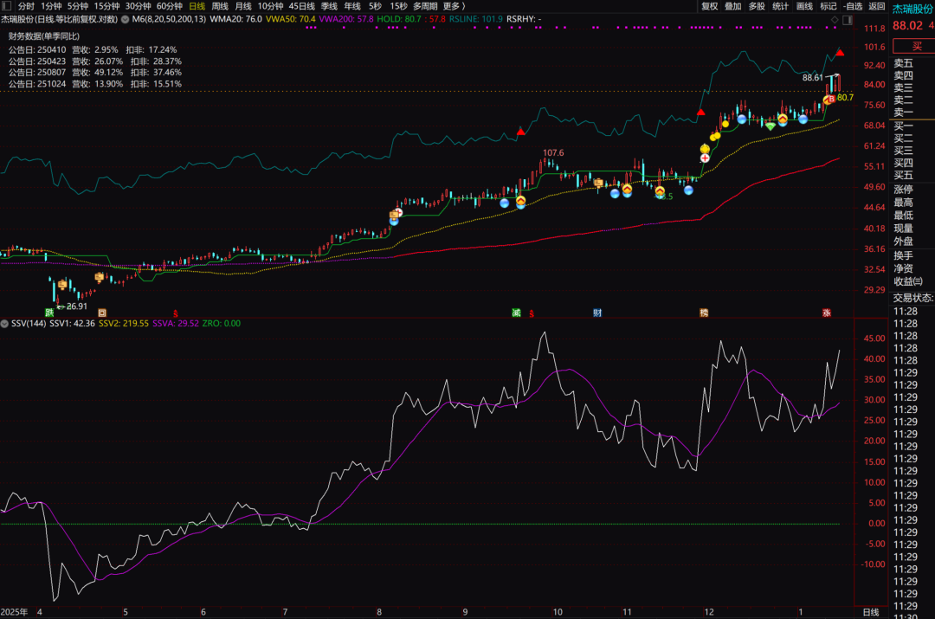Click the SSV2: 219.55 legend
This screenshot has width=935, height=619.
pyautogui.click(x=124, y=323)
